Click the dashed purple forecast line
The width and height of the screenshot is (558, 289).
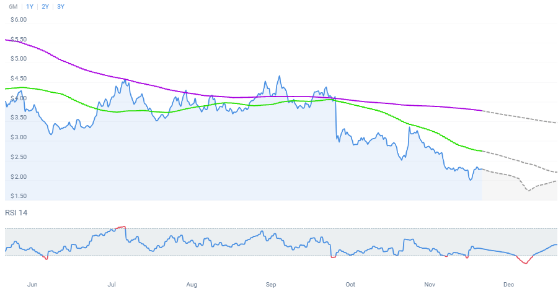521,118
